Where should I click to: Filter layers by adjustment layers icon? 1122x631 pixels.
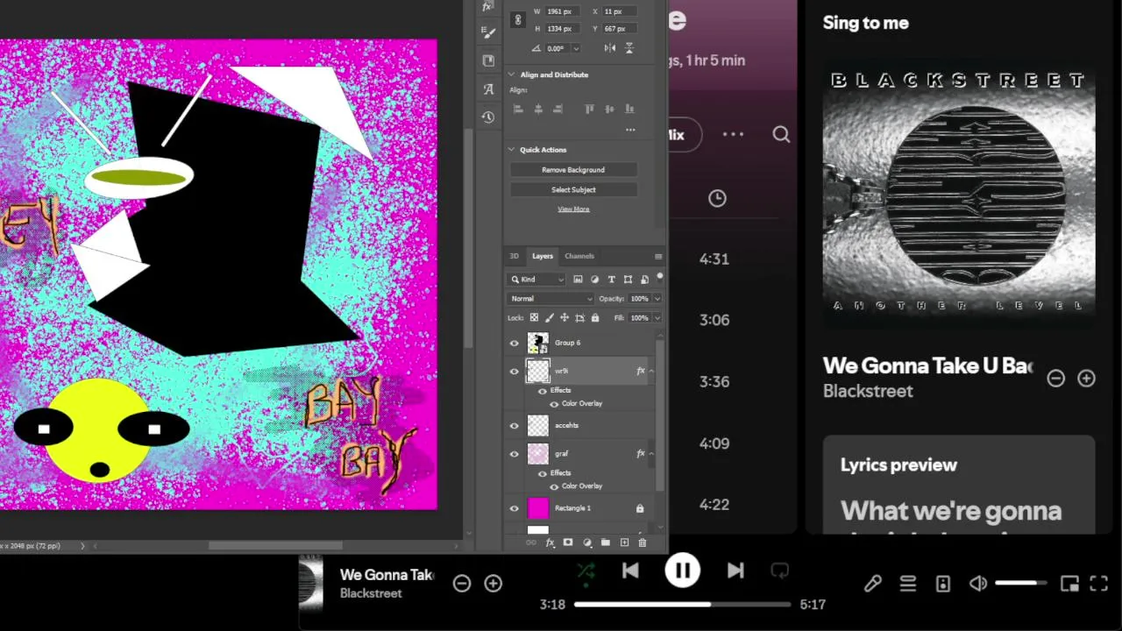(x=594, y=280)
